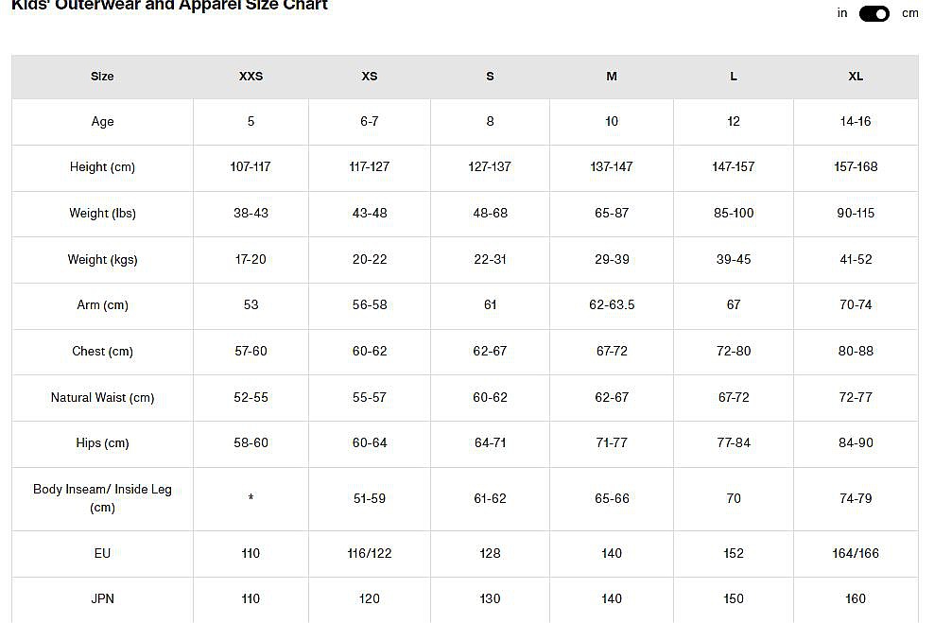The image size is (934, 623).
Task: Click the "cm" unit label
Action: click(x=909, y=13)
